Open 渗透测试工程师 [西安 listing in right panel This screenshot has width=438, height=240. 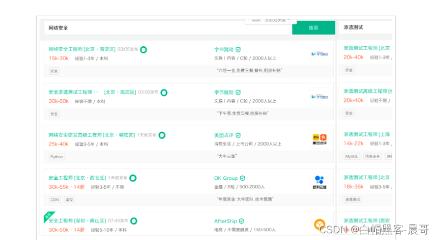(x=368, y=221)
